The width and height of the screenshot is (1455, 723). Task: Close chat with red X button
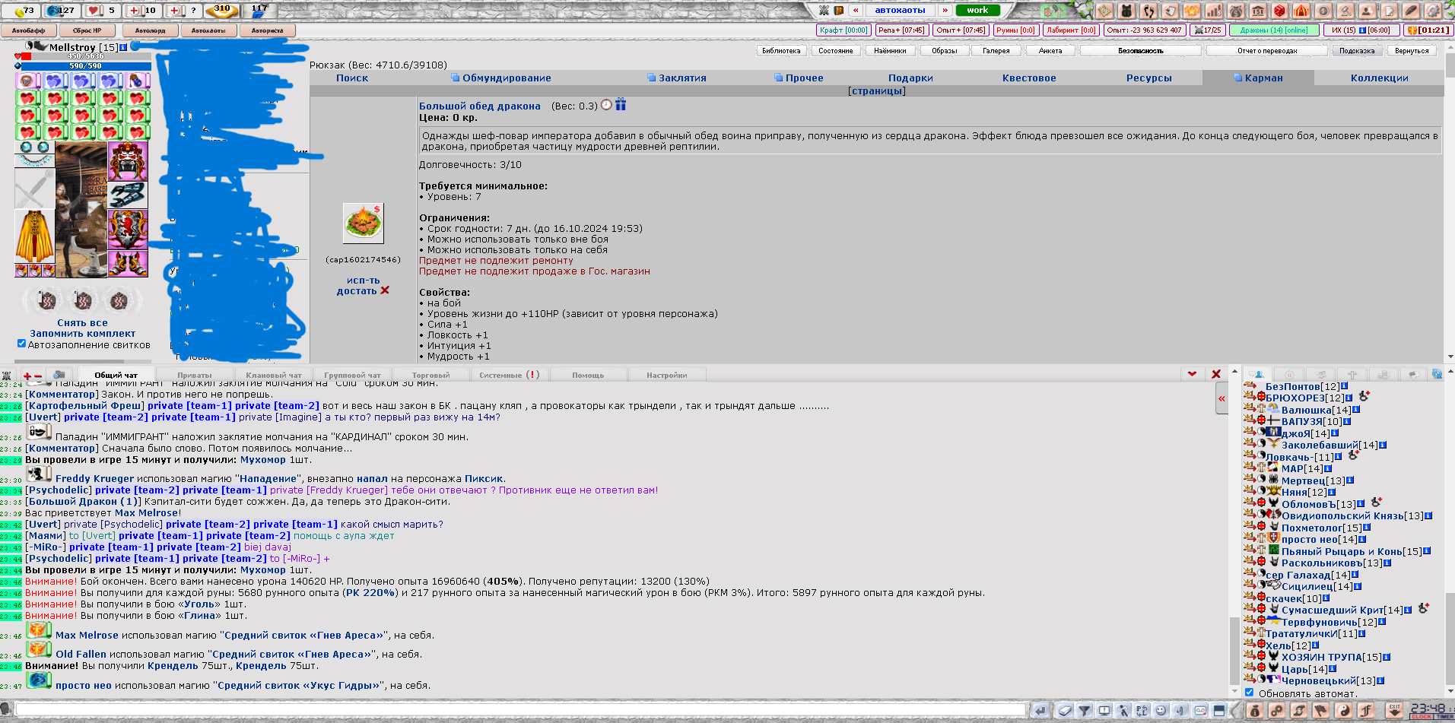[1216, 374]
